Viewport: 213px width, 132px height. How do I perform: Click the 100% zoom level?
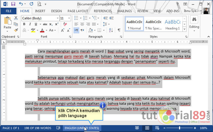203,128
